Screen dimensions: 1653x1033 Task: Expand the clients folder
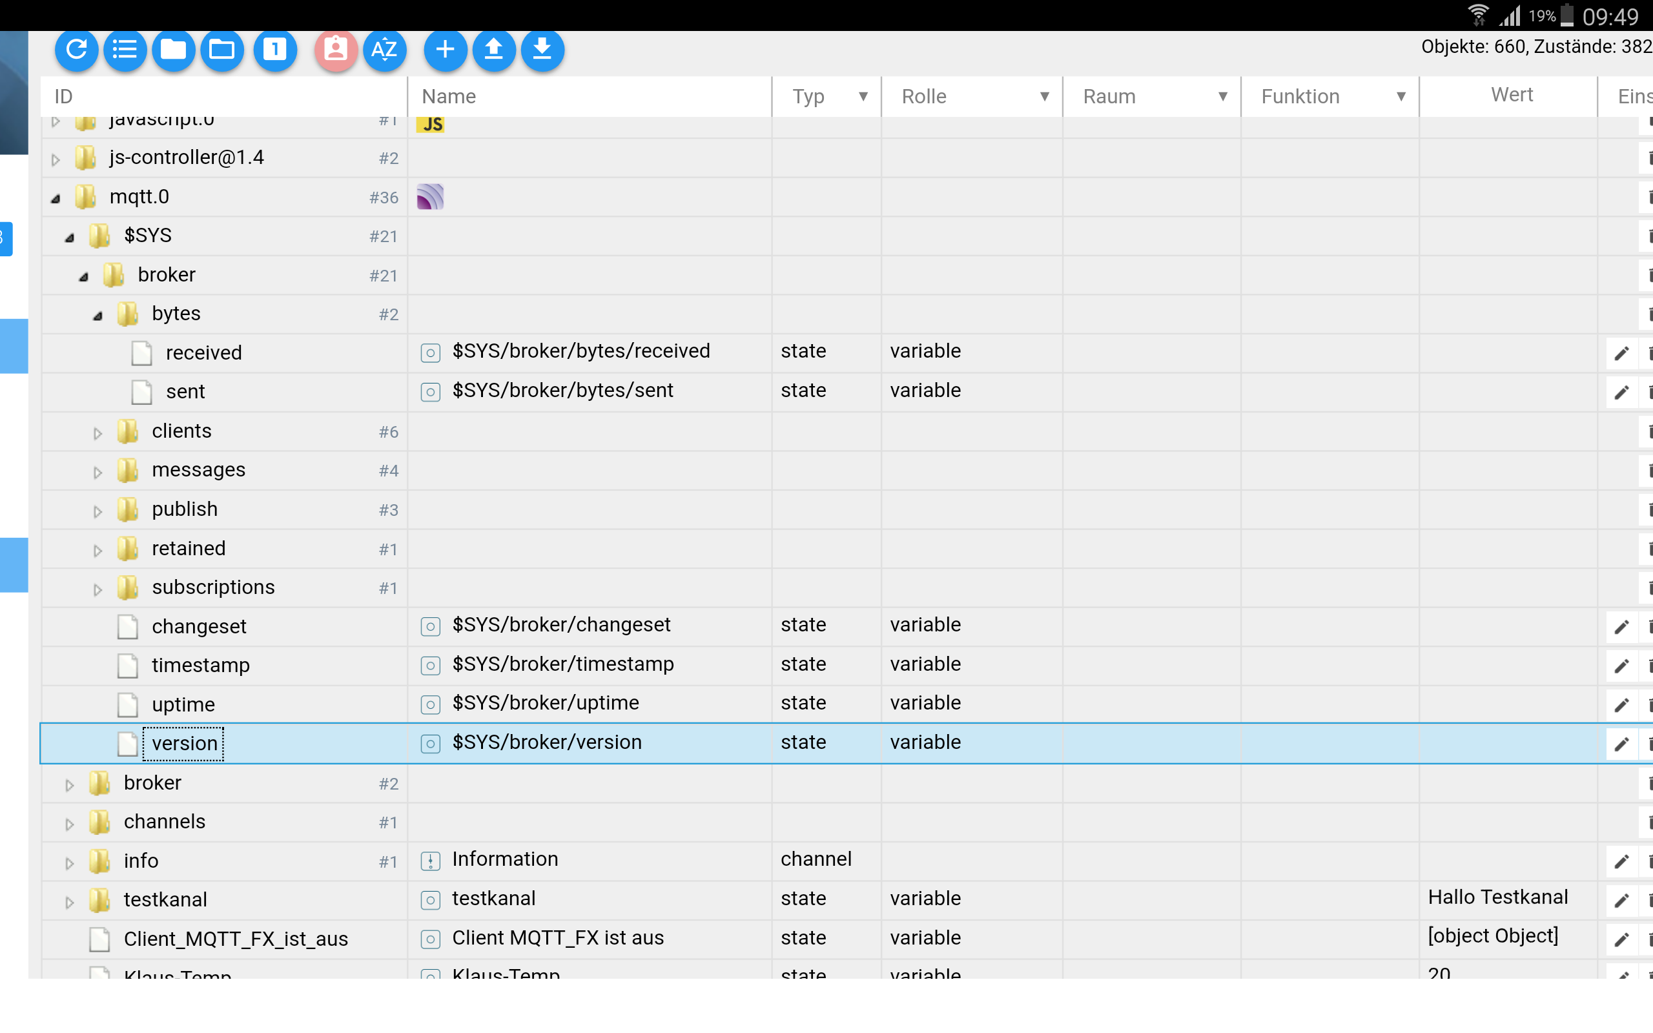click(97, 432)
